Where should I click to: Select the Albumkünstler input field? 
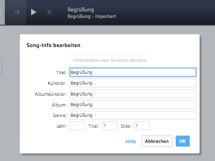coord(133,94)
